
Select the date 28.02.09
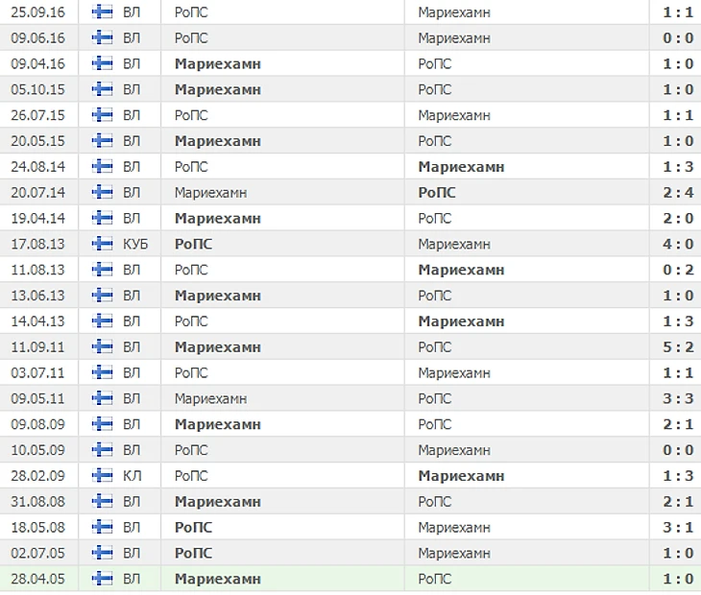[38, 476]
